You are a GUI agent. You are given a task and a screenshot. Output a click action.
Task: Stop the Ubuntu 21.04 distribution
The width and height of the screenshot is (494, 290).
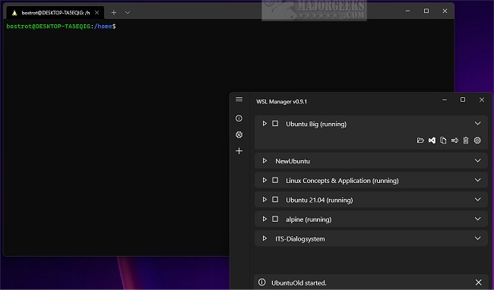(x=275, y=200)
